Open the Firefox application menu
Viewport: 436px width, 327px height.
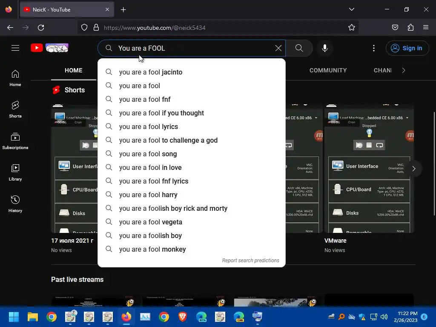[x=426, y=28]
